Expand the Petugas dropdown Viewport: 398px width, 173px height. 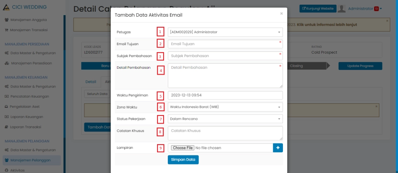coord(225,32)
